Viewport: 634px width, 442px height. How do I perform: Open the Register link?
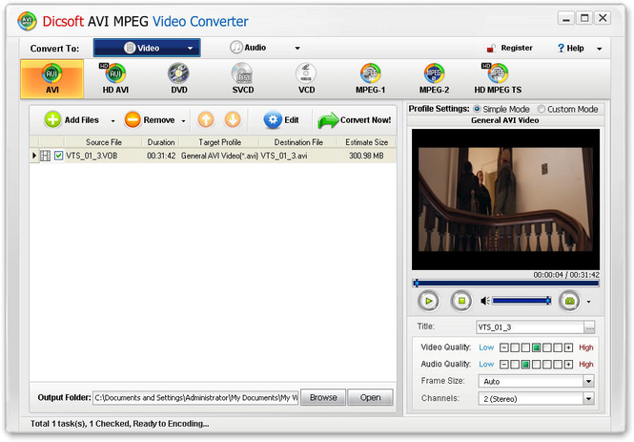click(x=517, y=48)
